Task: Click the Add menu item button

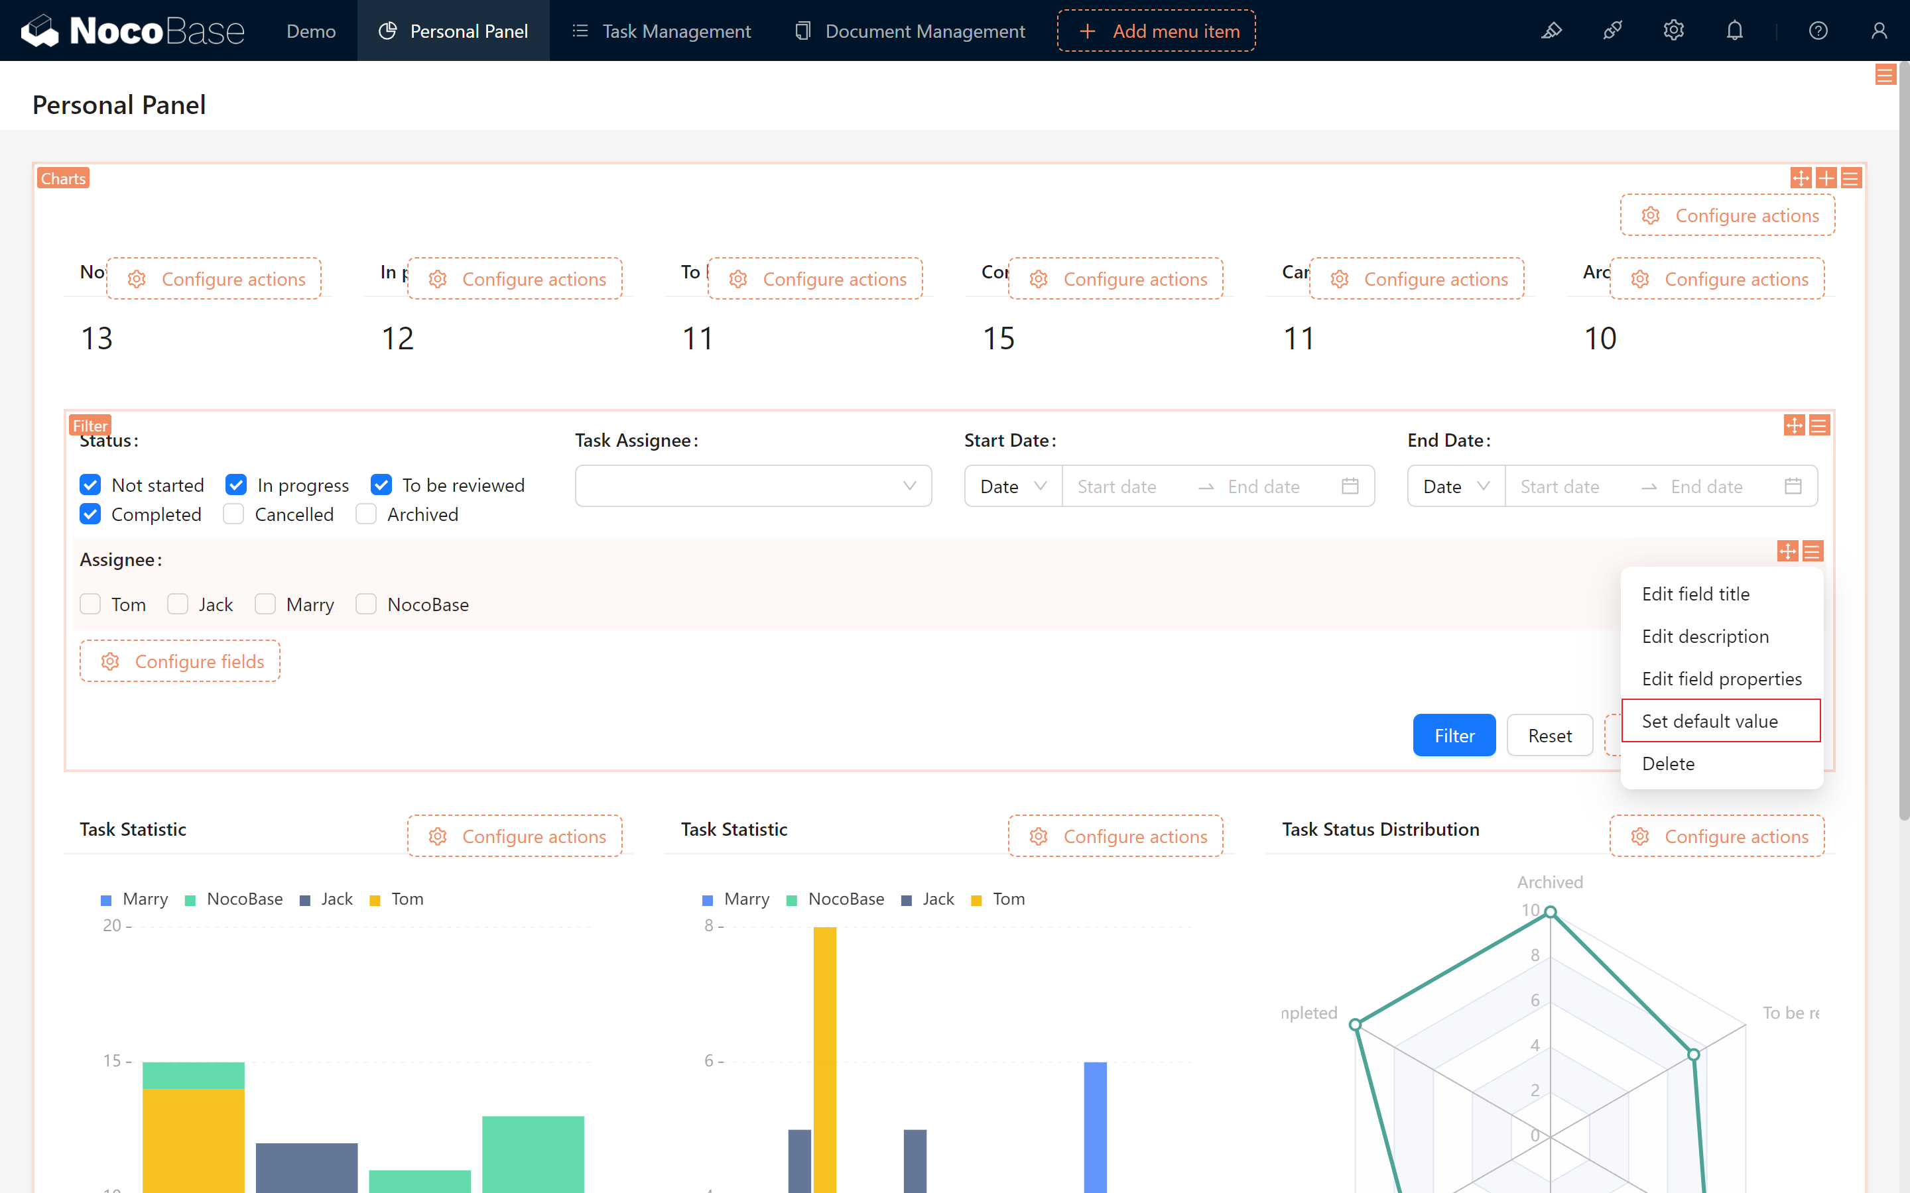Action: pyautogui.click(x=1156, y=30)
